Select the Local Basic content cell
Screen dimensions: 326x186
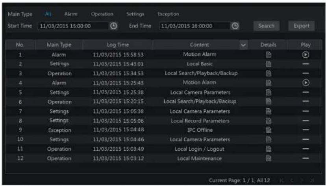pyautogui.click(x=200, y=64)
